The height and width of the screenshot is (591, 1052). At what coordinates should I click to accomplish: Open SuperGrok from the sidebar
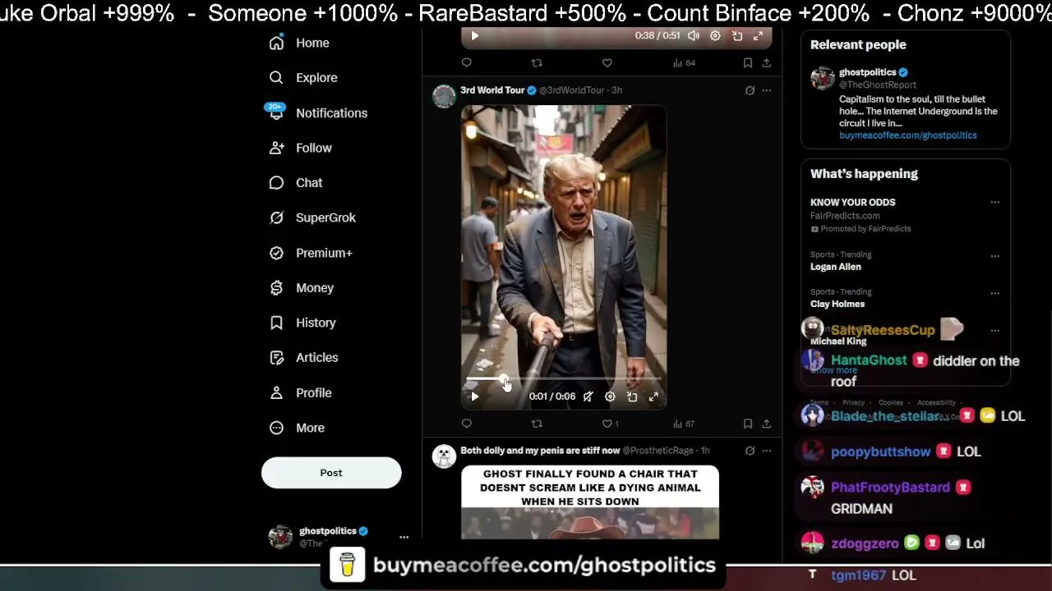[x=313, y=218]
